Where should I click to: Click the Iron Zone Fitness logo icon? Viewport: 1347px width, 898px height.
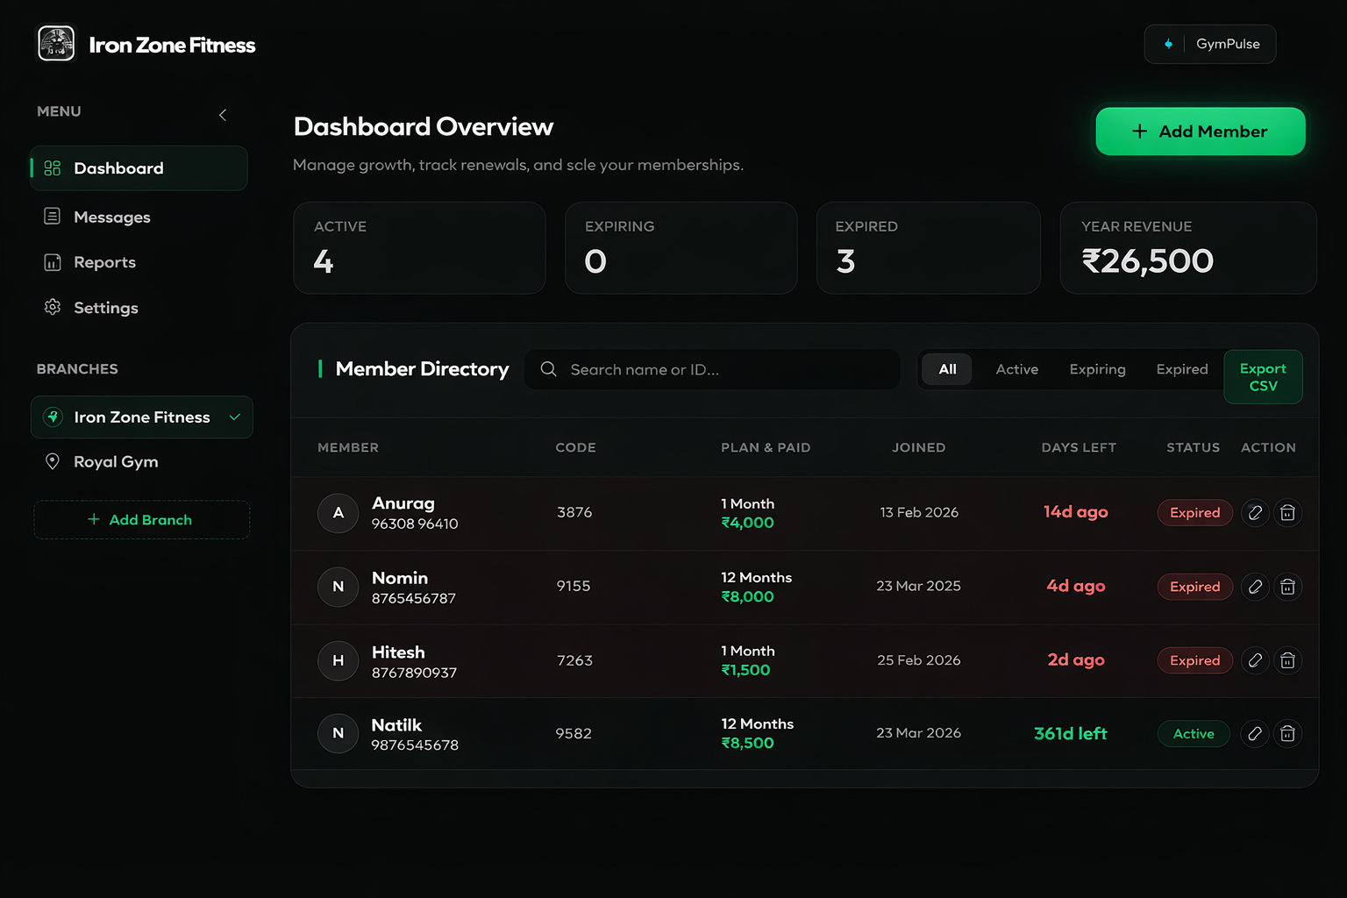56,43
